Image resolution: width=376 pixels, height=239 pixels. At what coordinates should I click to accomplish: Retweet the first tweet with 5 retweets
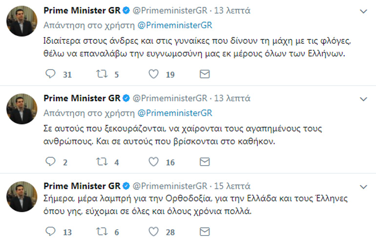pos(102,74)
